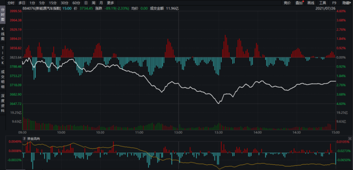This screenshot has width=353, height=170.
Task: Open TICK view in the left sidebar
Action: [3, 55]
